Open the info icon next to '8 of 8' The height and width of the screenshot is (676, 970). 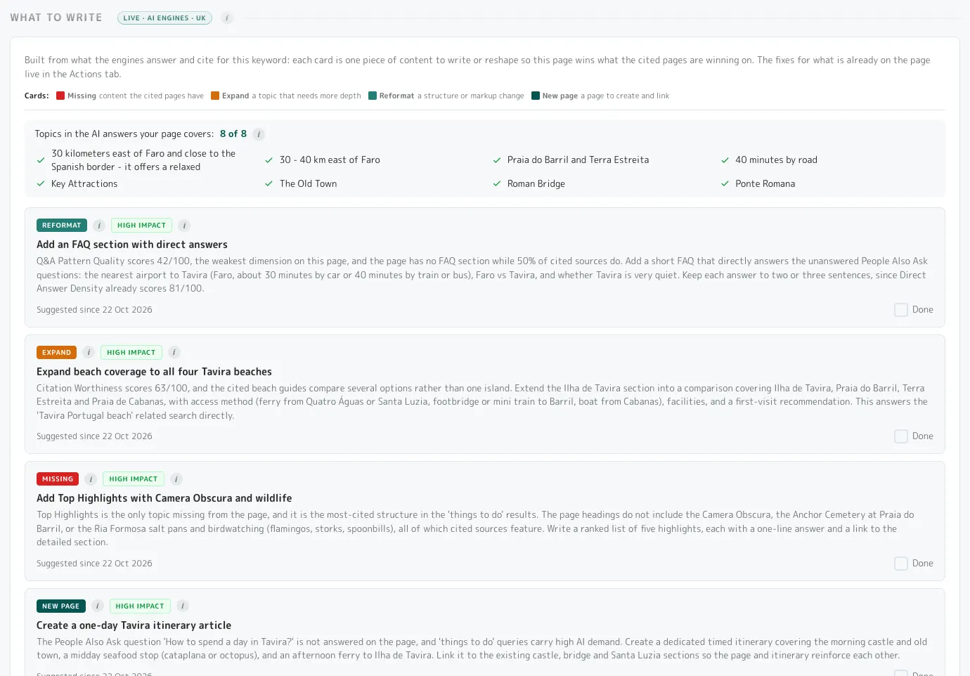click(259, 134)
